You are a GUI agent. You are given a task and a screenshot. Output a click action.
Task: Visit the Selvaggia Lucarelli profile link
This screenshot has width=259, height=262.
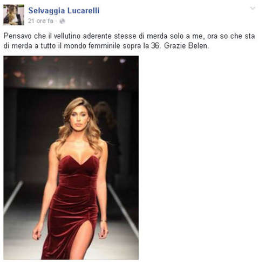[64, 10]
